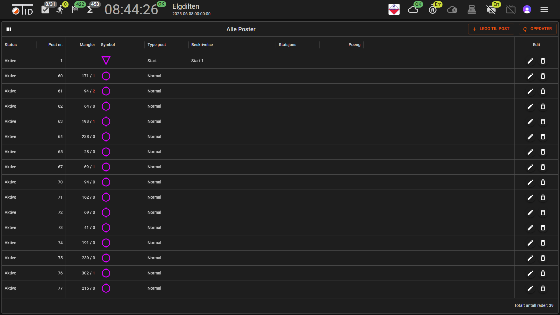The height and width of the screenshot is (315, 560).
Task: Click the sigma total 453 icon
Action: 90,10
